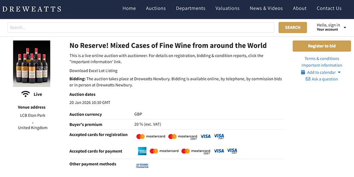Open the Valuations menu item

(x=228, y=8)
